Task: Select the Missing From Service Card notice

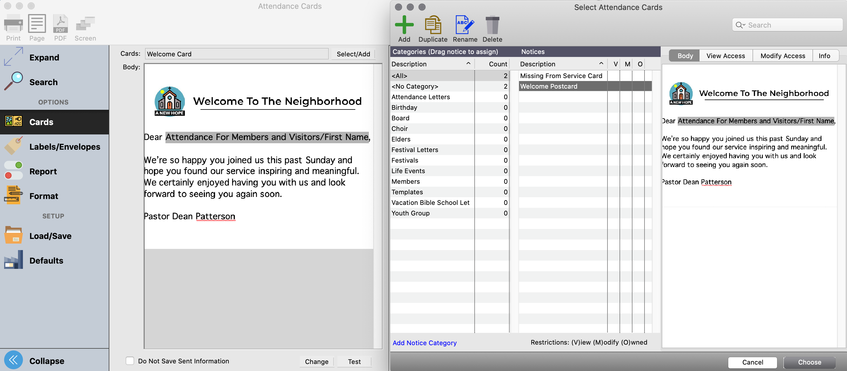Action: pyautogui.click(x=561, y=76)
